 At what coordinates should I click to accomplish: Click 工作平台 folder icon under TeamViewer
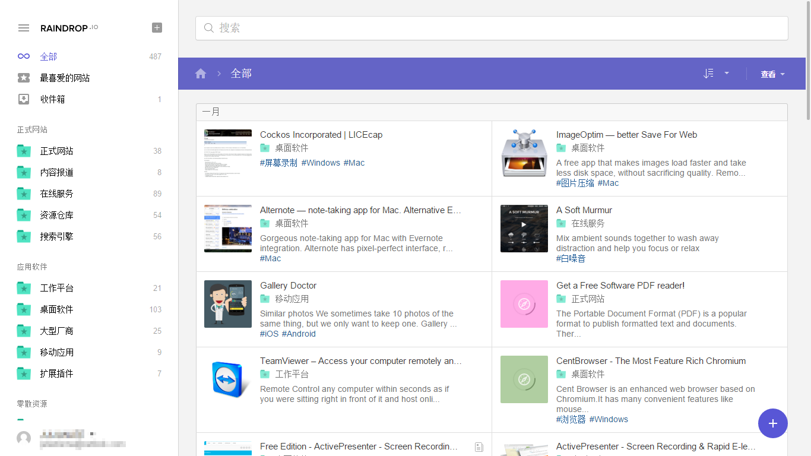click(265, 374)
